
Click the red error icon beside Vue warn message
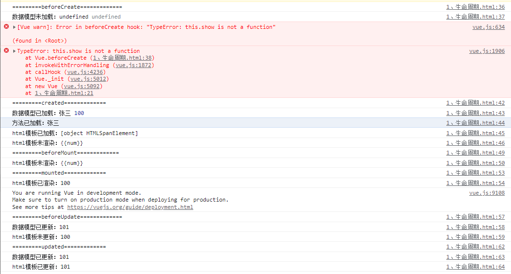[6, 27]
